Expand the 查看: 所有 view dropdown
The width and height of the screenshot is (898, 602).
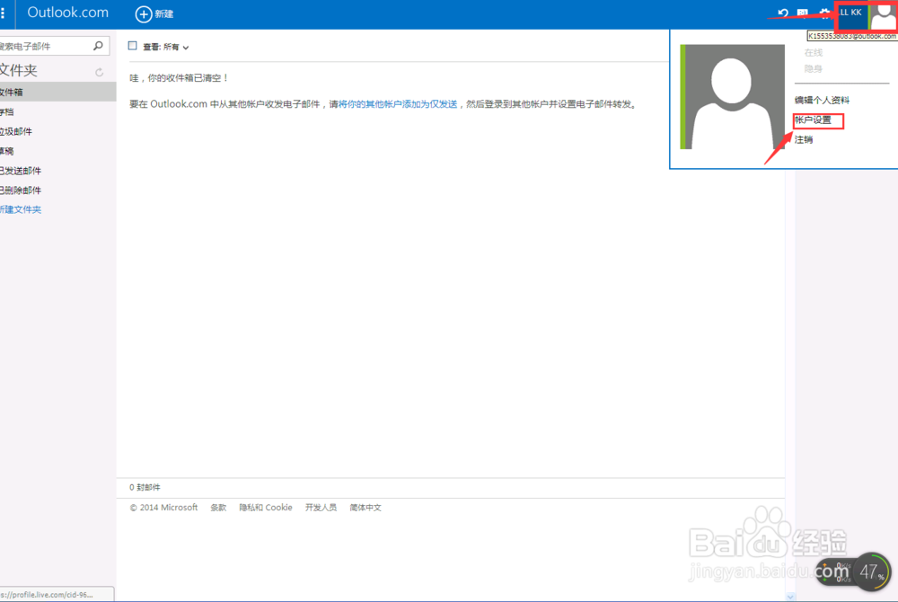pyautogui.click(x=165, y=47)
